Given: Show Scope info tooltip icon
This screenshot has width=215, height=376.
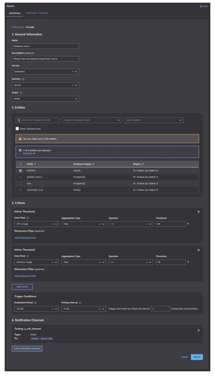Looking at the screenshot, I should point(21,93).
